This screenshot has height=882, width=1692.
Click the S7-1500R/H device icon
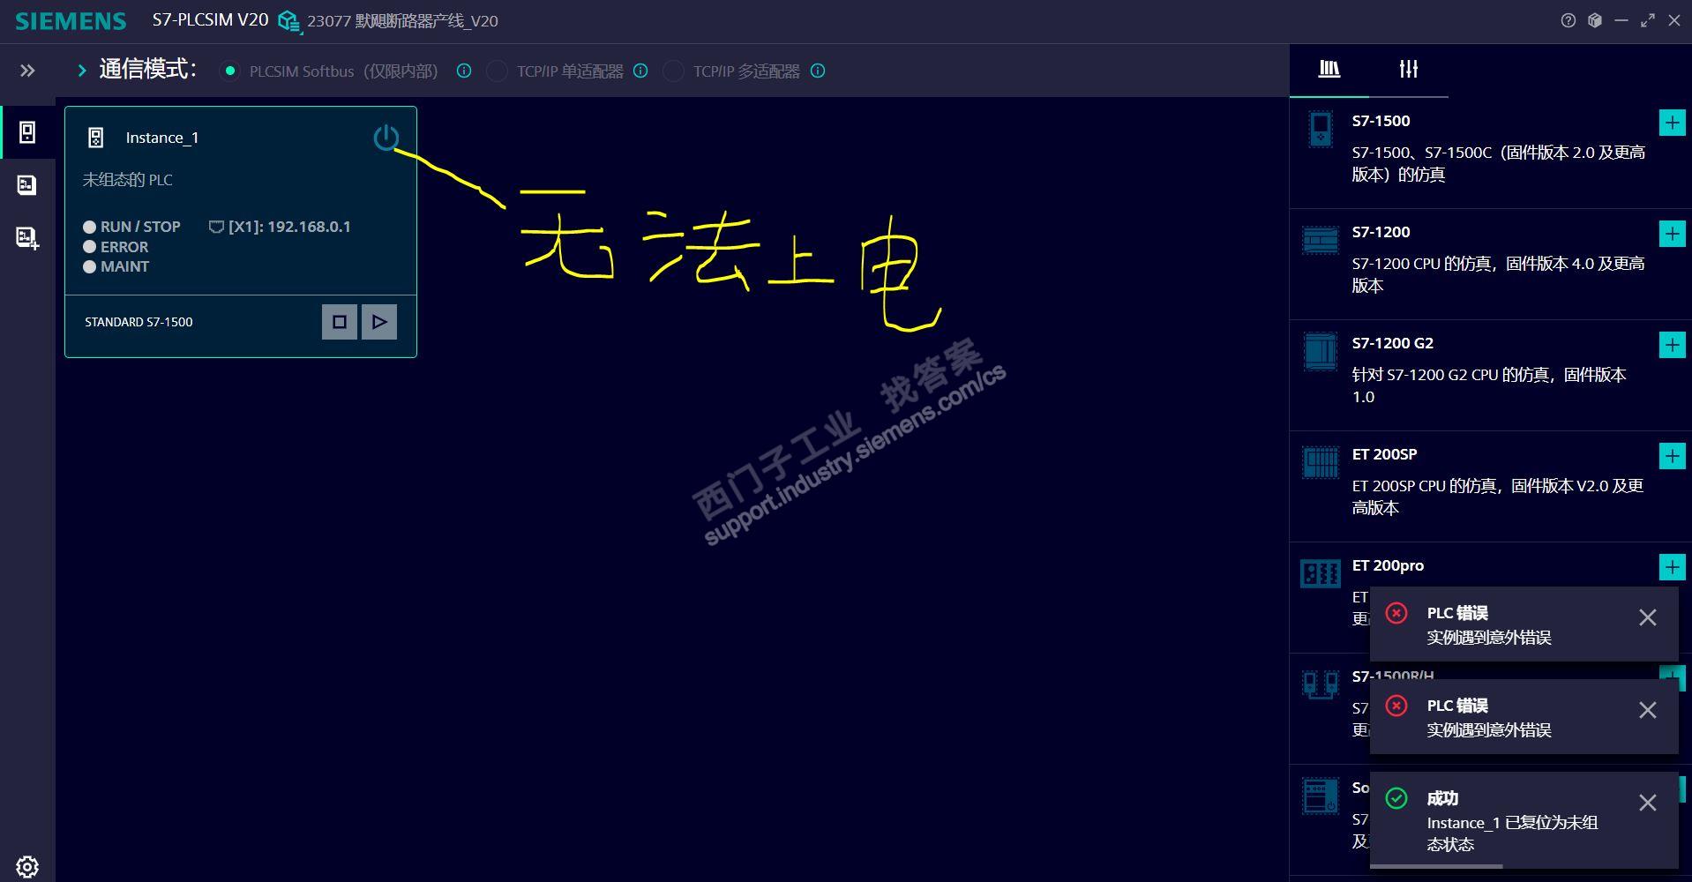coord(1321,684)
